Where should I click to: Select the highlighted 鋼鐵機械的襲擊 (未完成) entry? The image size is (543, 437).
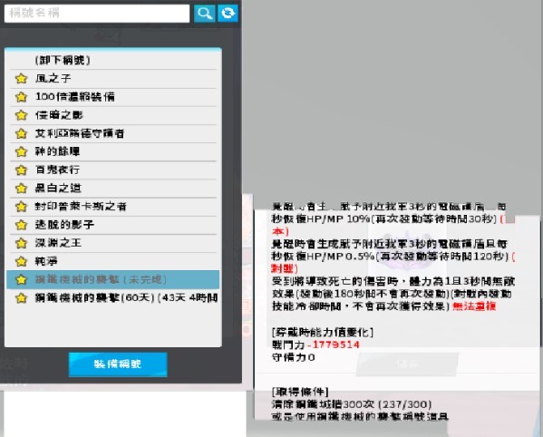(113, 279)
